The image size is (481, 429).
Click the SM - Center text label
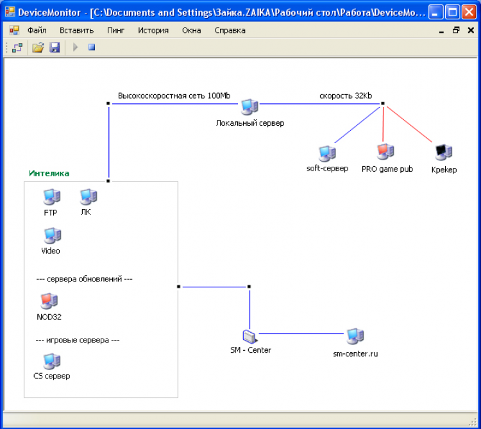[x=251, y=350]
